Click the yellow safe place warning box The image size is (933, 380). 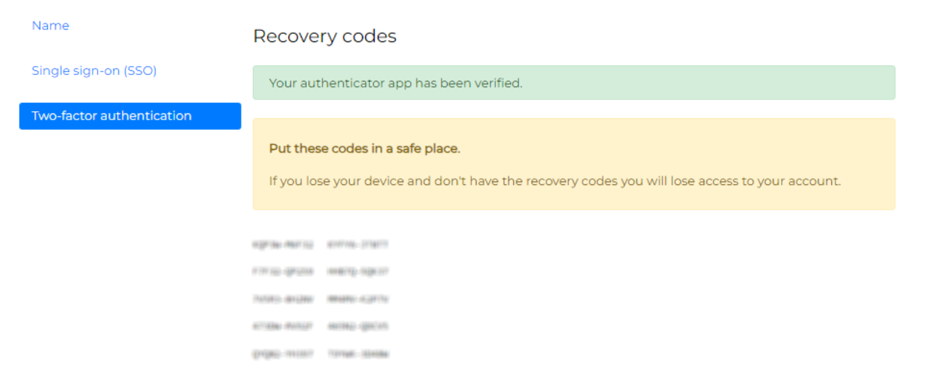tap(574, 164)
